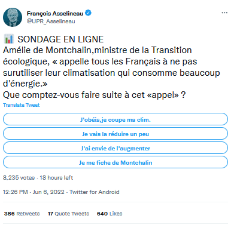View the 386 Retweets list

click(22, 214)
